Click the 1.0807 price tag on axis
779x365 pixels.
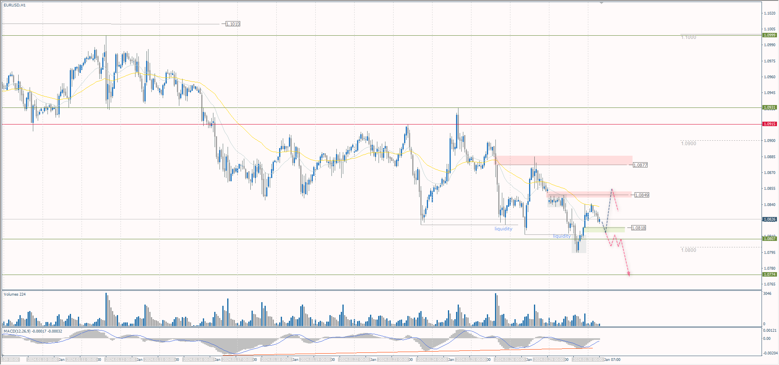[x=770, y=239]
